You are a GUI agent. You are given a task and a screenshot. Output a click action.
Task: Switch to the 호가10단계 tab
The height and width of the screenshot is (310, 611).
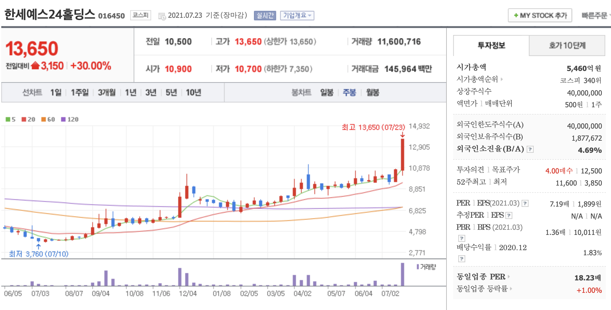(567, 46)
